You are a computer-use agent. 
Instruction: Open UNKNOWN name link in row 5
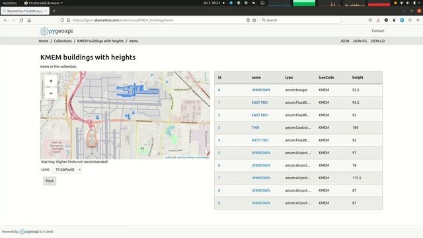260,153
